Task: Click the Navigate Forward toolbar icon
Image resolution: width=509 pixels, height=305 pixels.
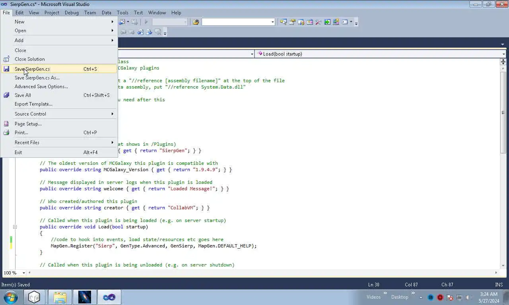Action: pyautogui.click(x=134, y=22)
